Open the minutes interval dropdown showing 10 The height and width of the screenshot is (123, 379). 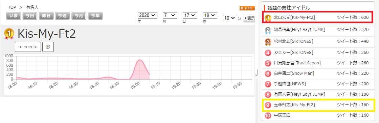(230, 18)
